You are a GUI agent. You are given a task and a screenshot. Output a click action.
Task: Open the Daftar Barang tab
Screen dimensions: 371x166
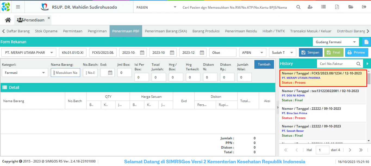pyautogui.click(x=18, y=31)
